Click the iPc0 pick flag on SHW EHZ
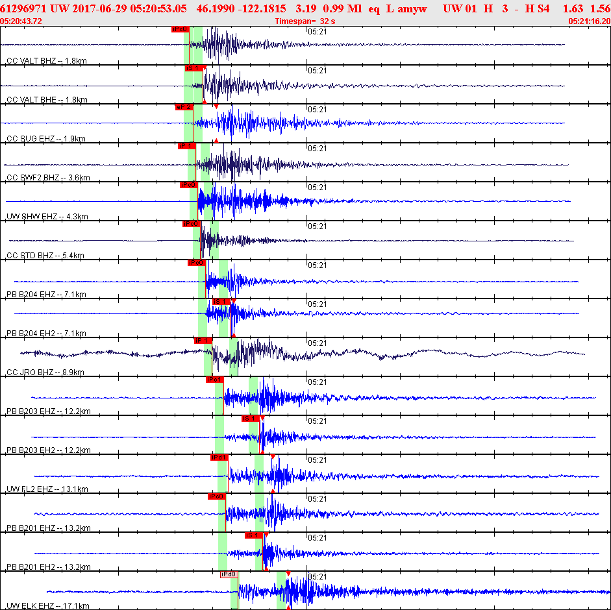611x610 pixels. 188,185
